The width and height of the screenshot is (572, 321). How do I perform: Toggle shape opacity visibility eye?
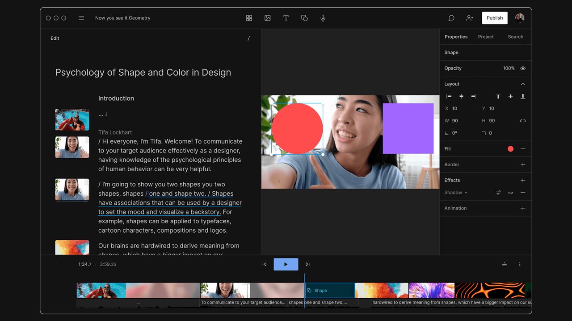(x=523, y=68)
